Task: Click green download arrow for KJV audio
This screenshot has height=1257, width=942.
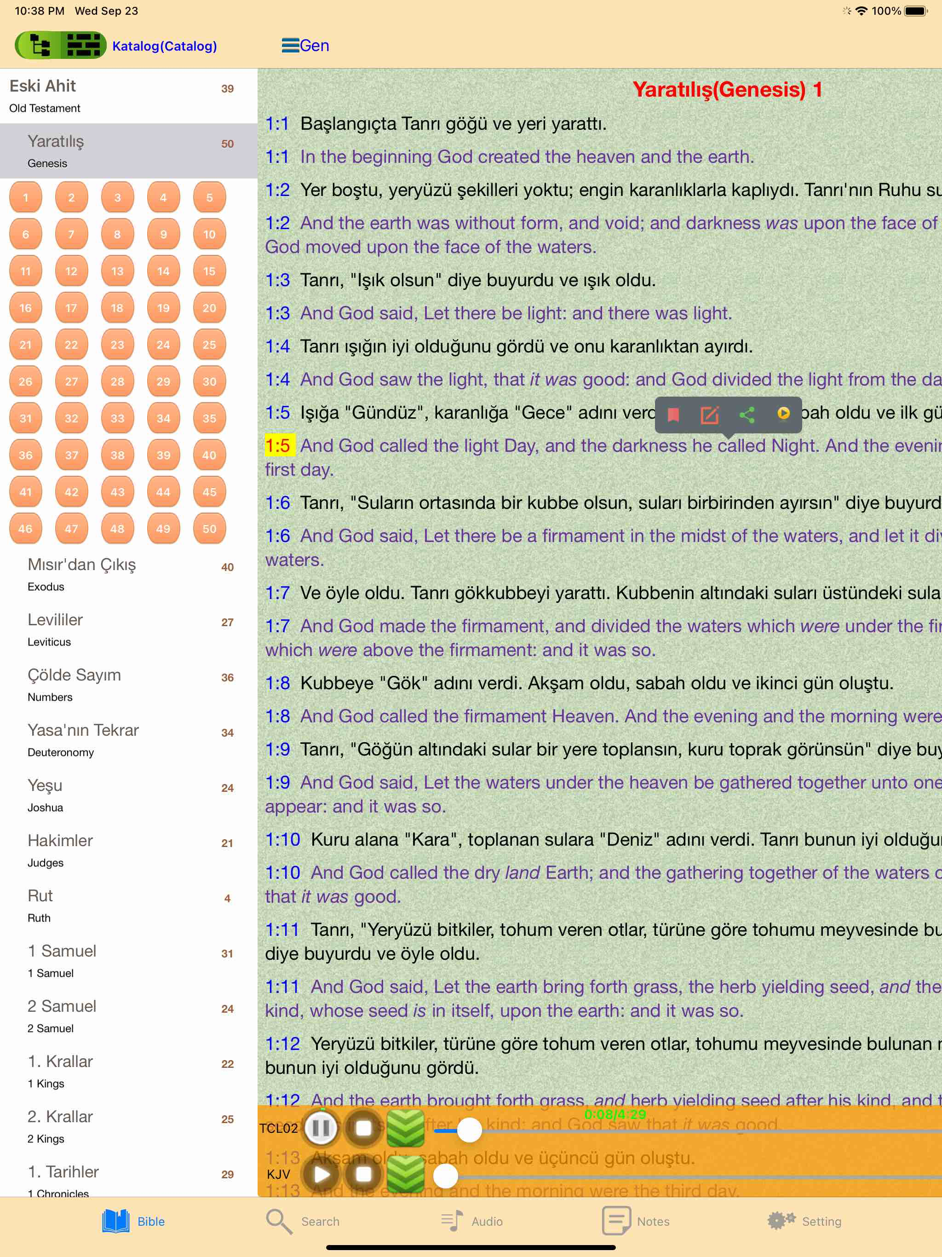Action: pos(406,1174)
